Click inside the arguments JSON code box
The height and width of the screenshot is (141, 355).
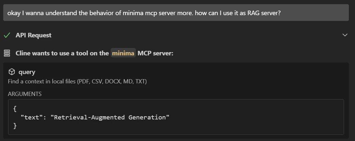click(176, 117)
